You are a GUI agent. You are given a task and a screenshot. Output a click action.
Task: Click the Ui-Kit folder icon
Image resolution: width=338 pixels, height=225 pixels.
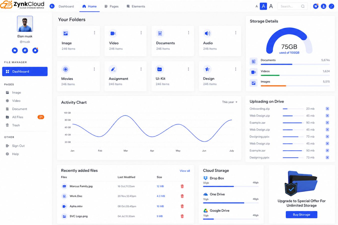159,69
